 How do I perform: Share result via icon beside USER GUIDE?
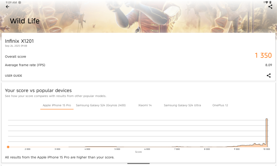pos(269,76)
